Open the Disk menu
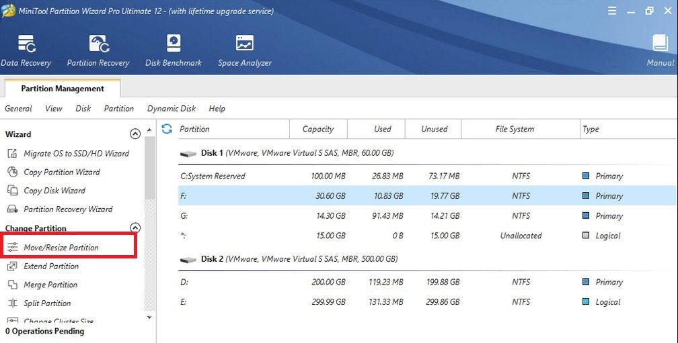This screenshot has width=678, height=343. 83,108
